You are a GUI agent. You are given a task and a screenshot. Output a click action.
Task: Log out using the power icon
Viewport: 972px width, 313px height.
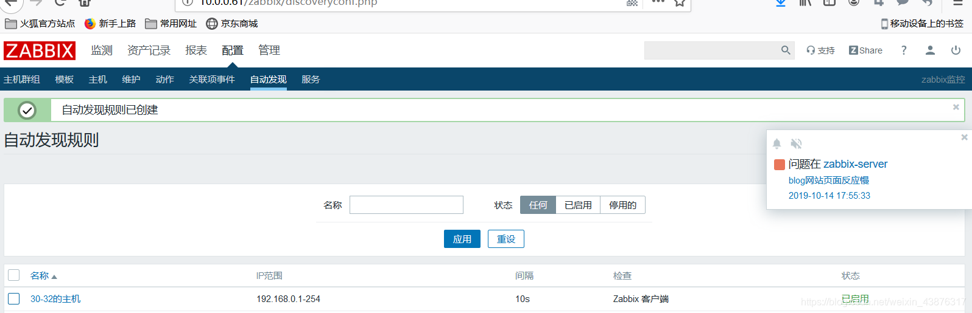956,50
